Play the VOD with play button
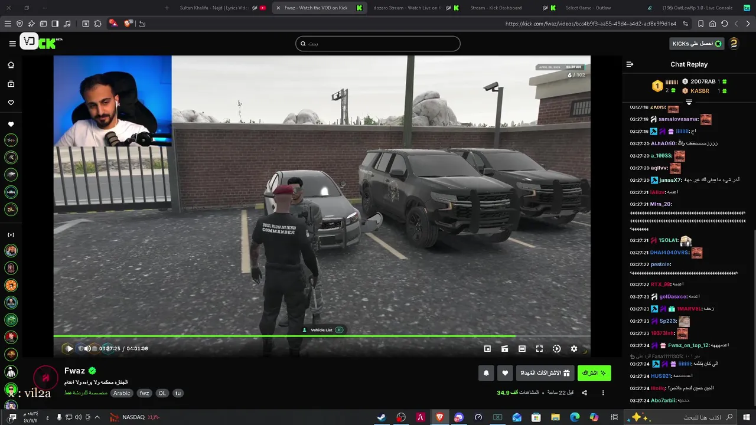The image size is (756, 425). (x=69, y=349)
